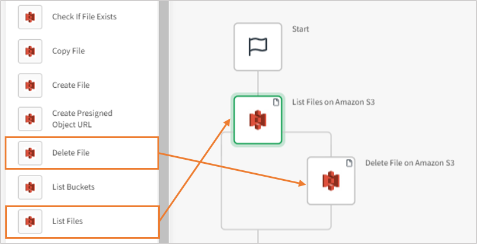The width and height of the screenshot is (477, 244).
Task: Select the List Files on Amazon S3 node
Action: 258,120
